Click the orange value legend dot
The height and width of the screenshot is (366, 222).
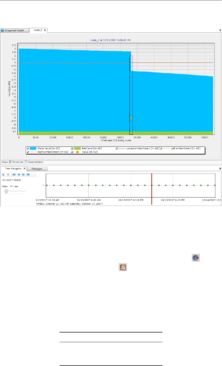pos(77,152)
